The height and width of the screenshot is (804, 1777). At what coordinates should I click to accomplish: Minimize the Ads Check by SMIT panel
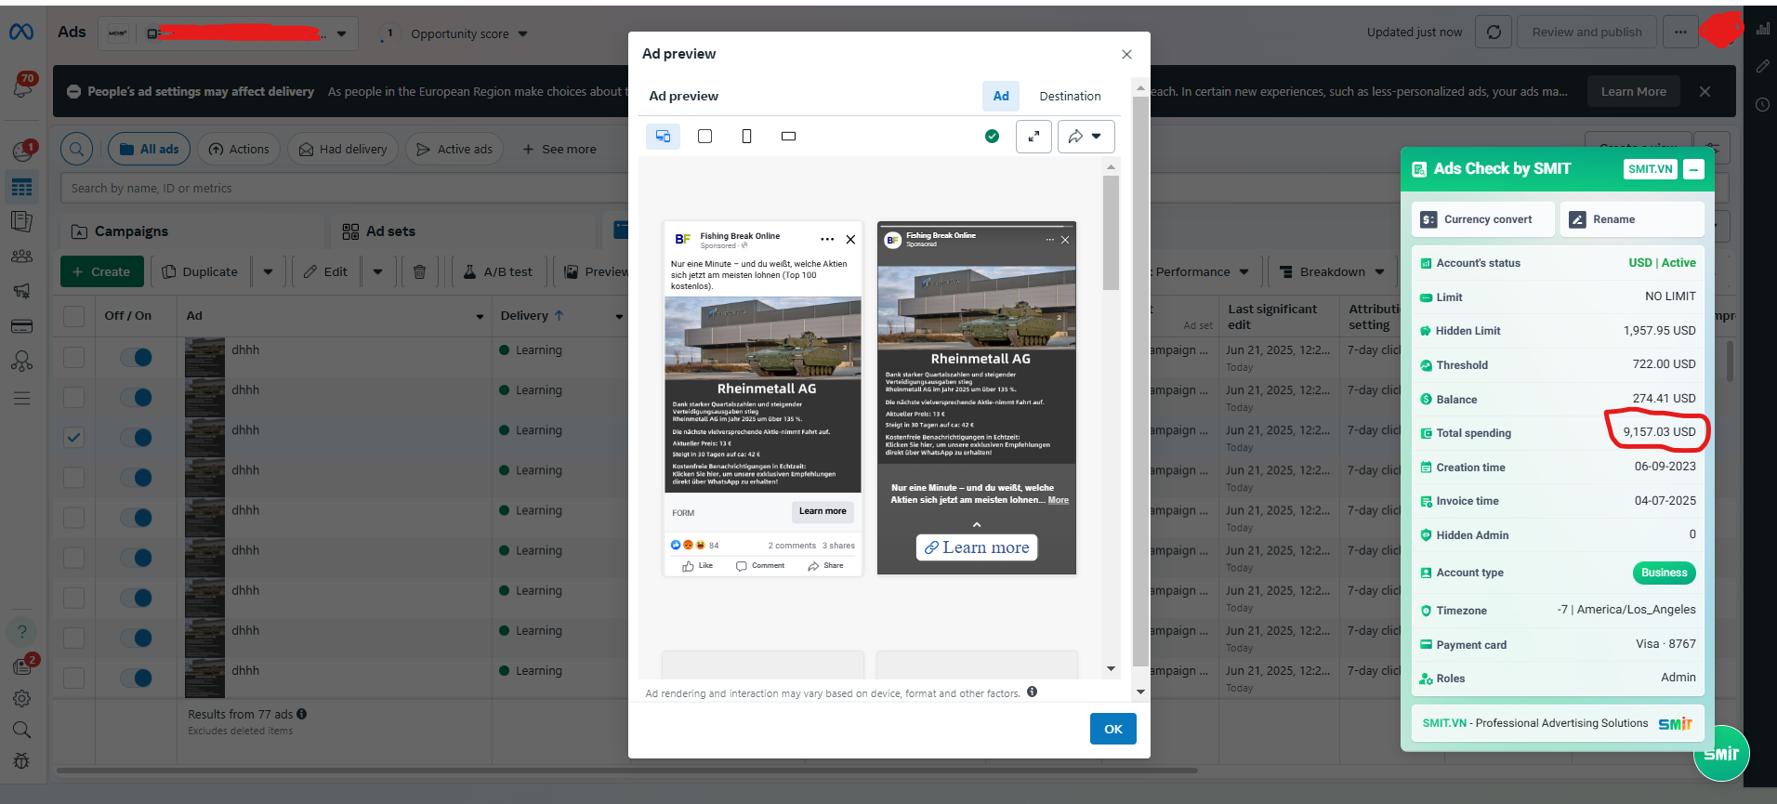point(1694,169)
